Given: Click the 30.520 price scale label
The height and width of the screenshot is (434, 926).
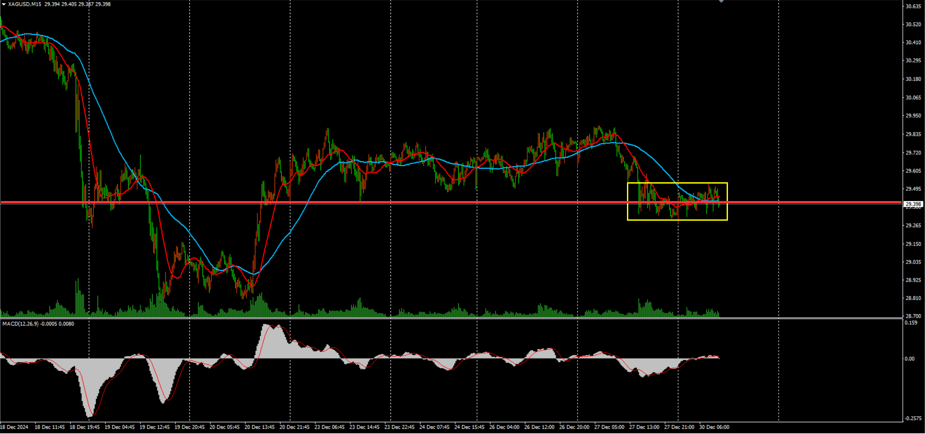Looking at the screenshot, I should 913,24.
